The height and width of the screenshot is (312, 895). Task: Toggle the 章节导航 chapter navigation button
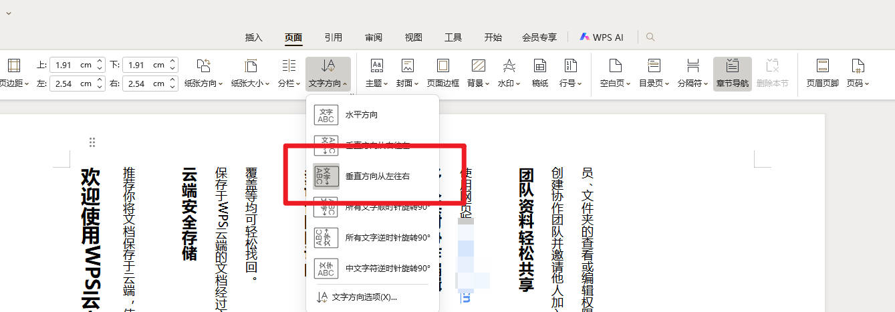click(733, 73)
